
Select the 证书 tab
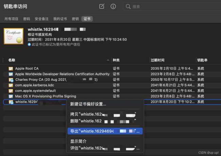[87, 19]
